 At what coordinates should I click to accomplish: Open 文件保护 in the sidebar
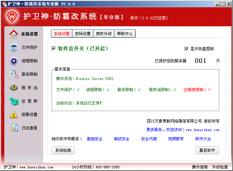[29, 47]
